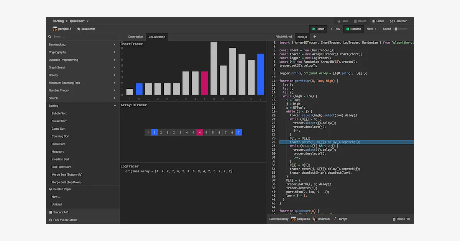This screenshot has height=241, width=460.
Task: Open the README.md file tab
Action: point(284,37)
